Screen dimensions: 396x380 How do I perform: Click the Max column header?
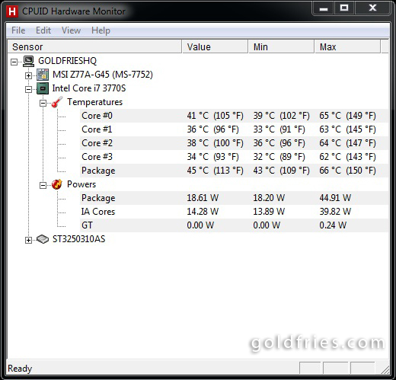click(x=347, y=46)
